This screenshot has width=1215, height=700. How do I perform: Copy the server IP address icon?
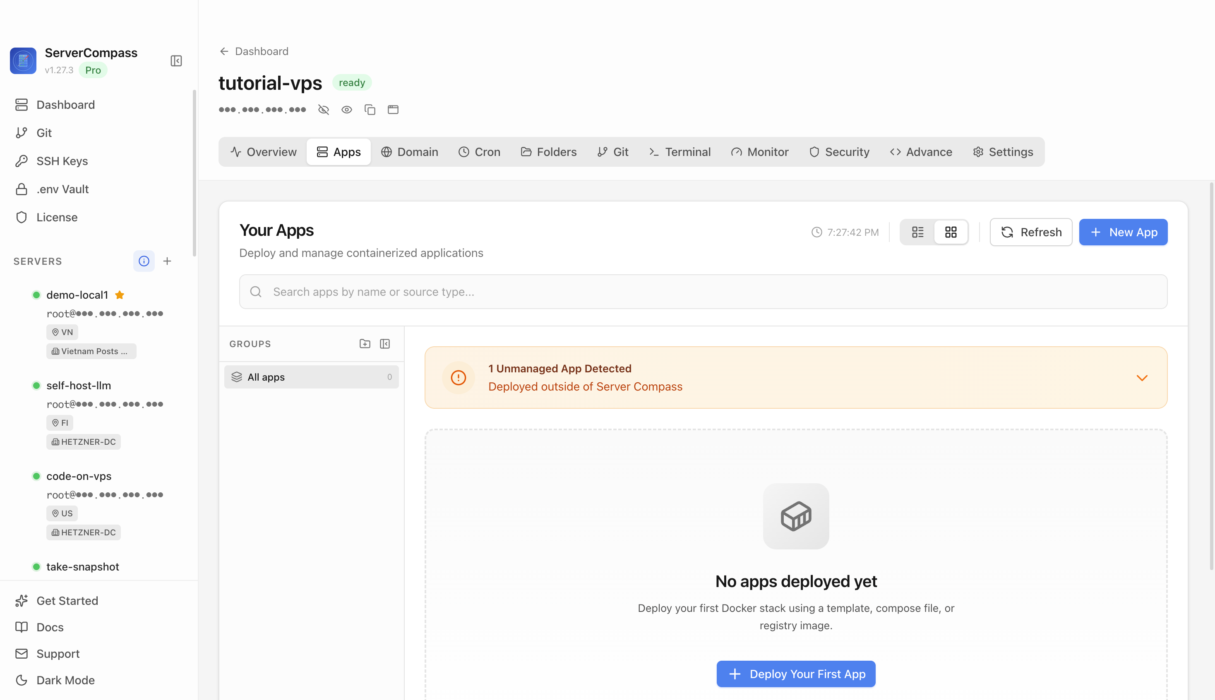pos(370,110)
